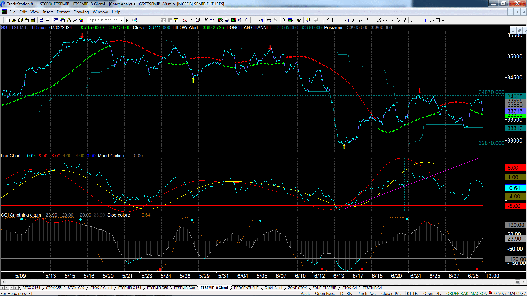Screen dimensions: 527x296
Task: Open the Insert menu
Action: [x=48, y=12]
